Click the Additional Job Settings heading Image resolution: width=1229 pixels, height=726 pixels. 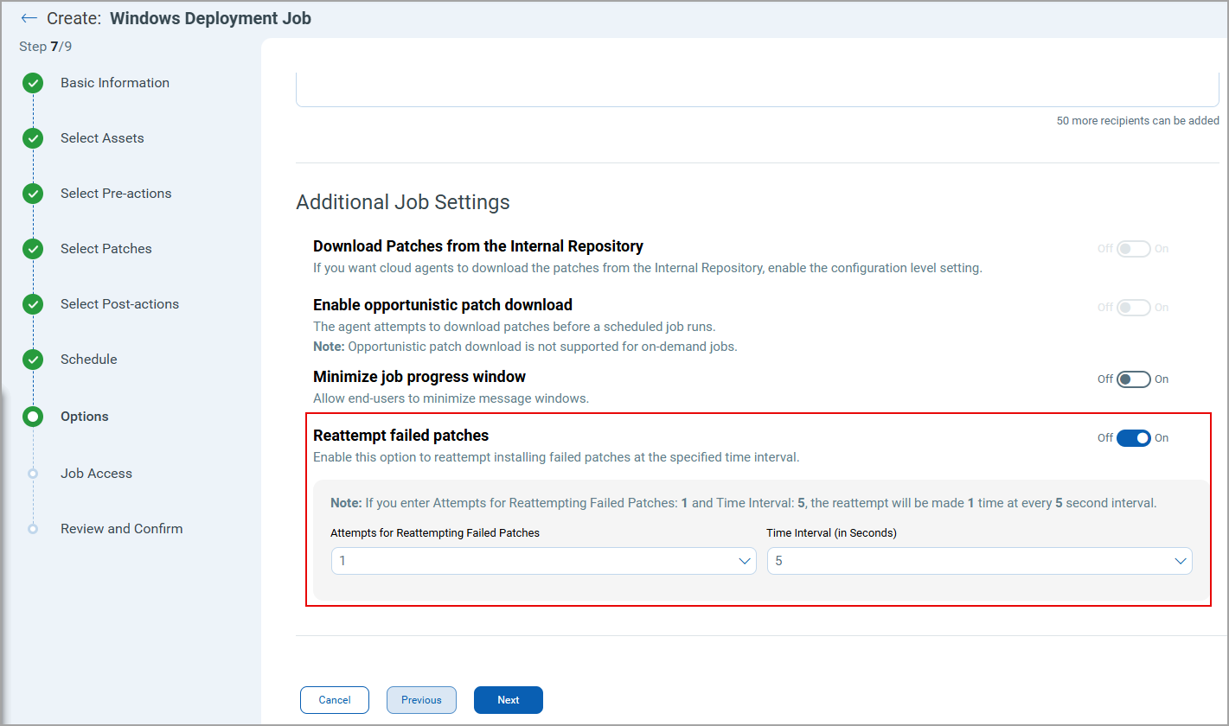(403, 202)
